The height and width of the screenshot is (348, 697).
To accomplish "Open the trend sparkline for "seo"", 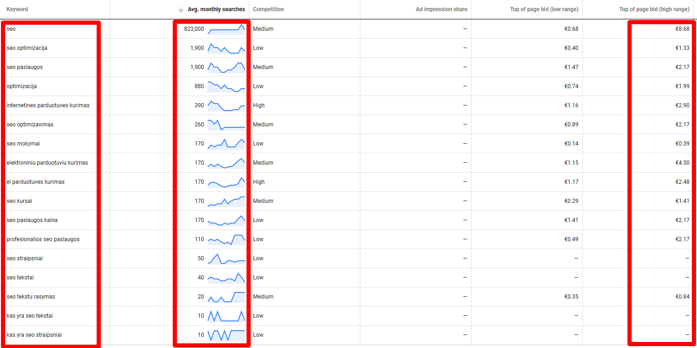I will (226, 29).
